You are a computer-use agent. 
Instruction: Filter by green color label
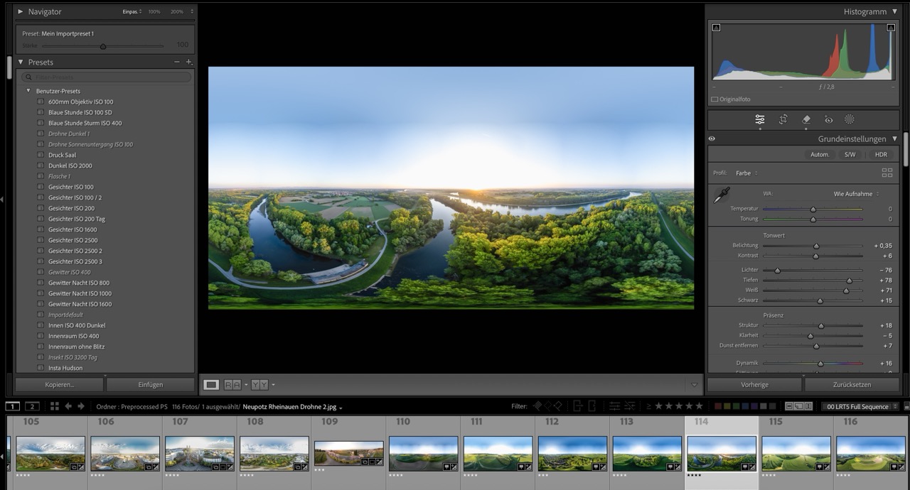pos(737,406)
